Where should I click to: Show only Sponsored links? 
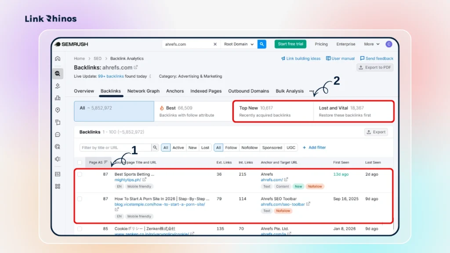(272, 148)
